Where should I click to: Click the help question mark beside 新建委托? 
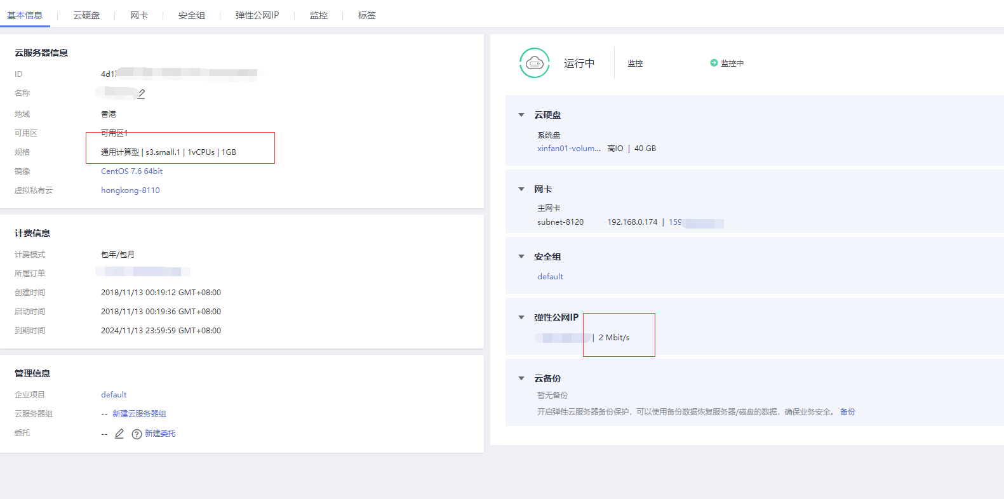click(x=137, y=434)
